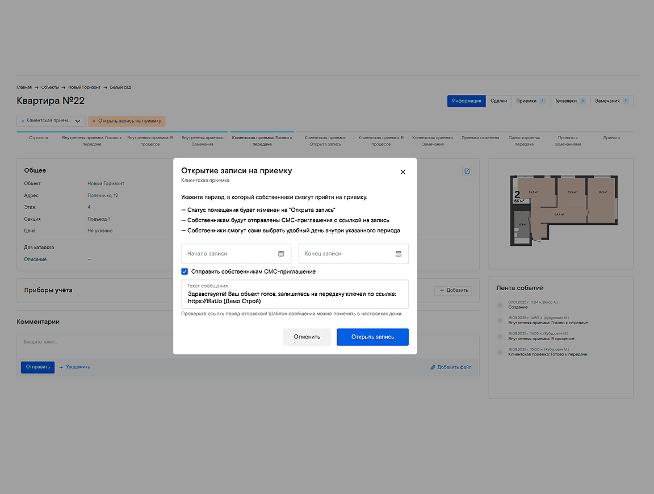Expand the Клиентская прием... status dropdown
654x494 pixels.
[51, 121]
